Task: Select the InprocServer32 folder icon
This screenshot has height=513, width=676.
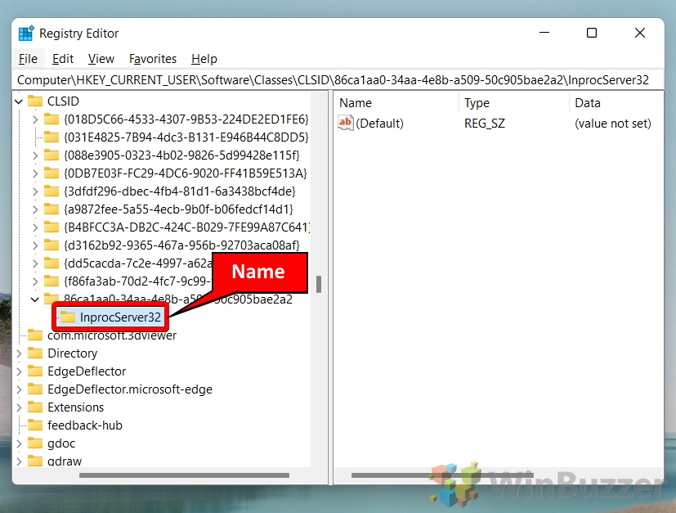Action: click(67, 317)
